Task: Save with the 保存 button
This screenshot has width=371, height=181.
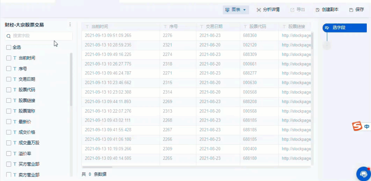Action: tap(357, 10)
